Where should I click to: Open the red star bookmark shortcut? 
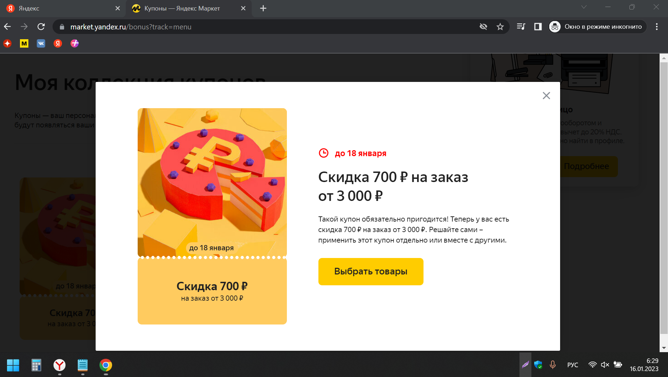pyautogui.click(x=7, y=43)
